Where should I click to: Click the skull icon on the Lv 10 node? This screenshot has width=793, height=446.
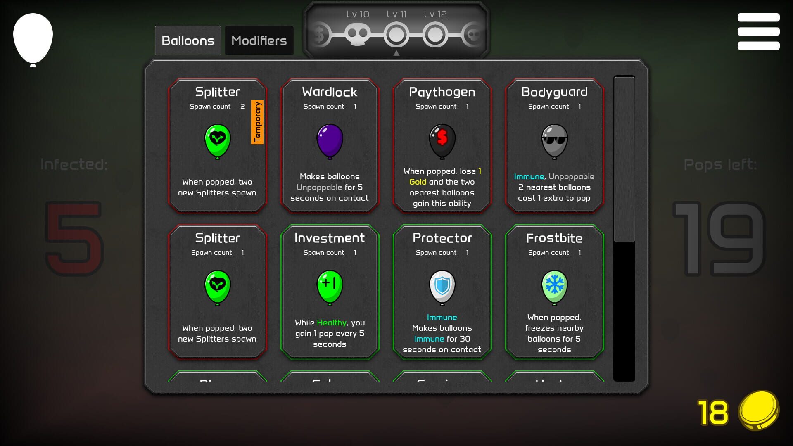(x=359, y=33)
